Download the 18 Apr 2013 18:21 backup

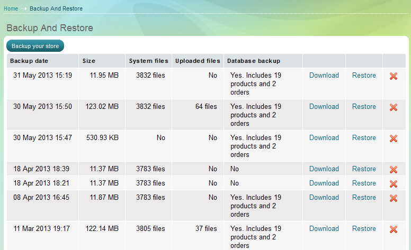click(324, 183)
